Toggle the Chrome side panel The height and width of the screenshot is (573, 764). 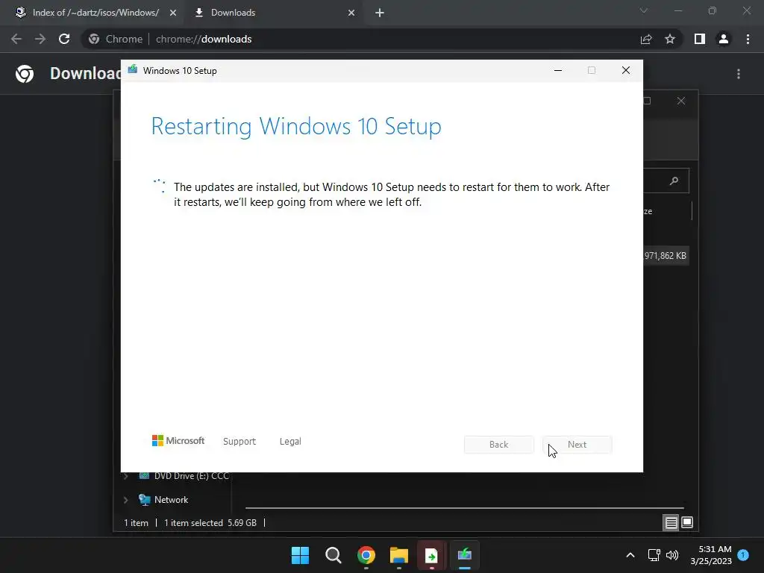coord(700,39)
